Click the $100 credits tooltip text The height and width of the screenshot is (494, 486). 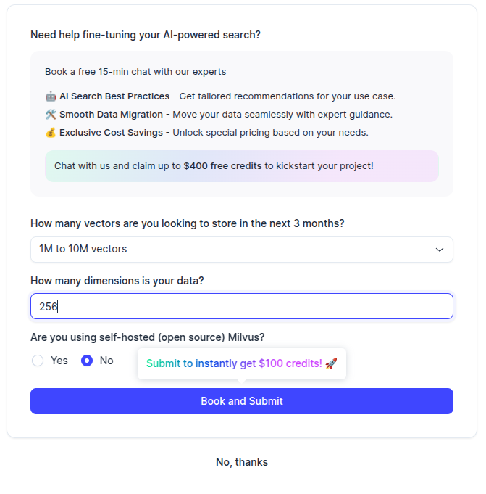click(234, 363)
